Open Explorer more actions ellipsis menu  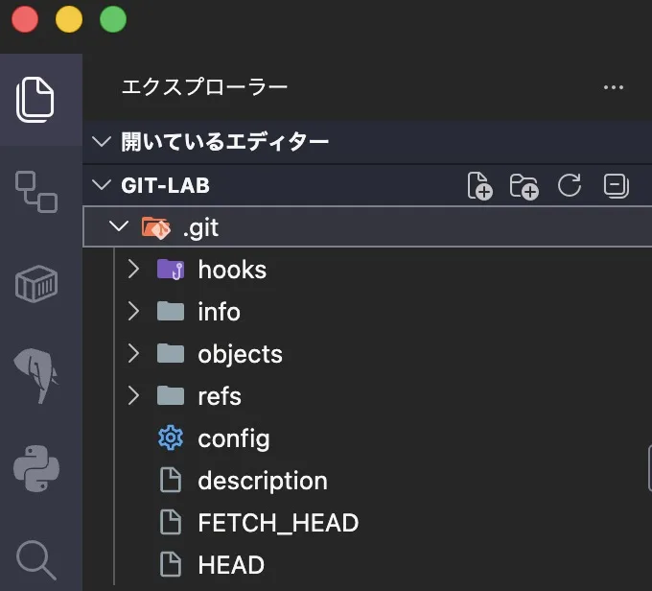pyautogui.click(x=614, y=87)
